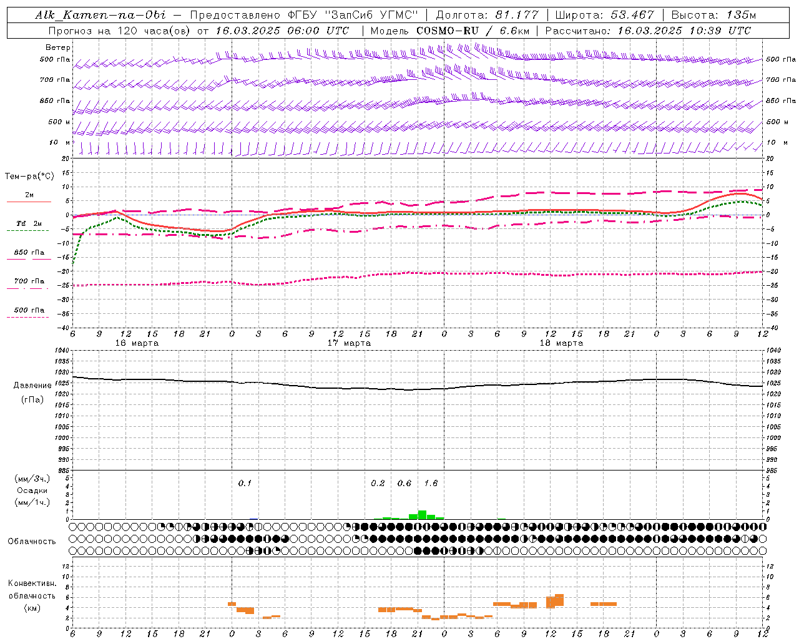Click the 850 гПа entry in the temperature legend
The height and width of the screenshot is (639, 799).
tap(29, 253)
